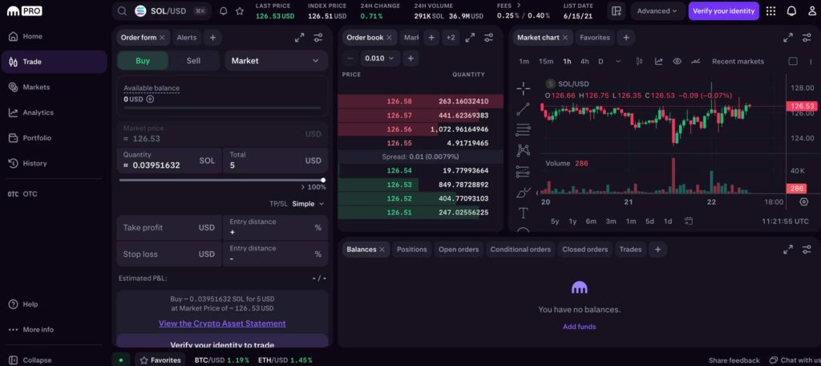Click the Total USD input field

276,161
